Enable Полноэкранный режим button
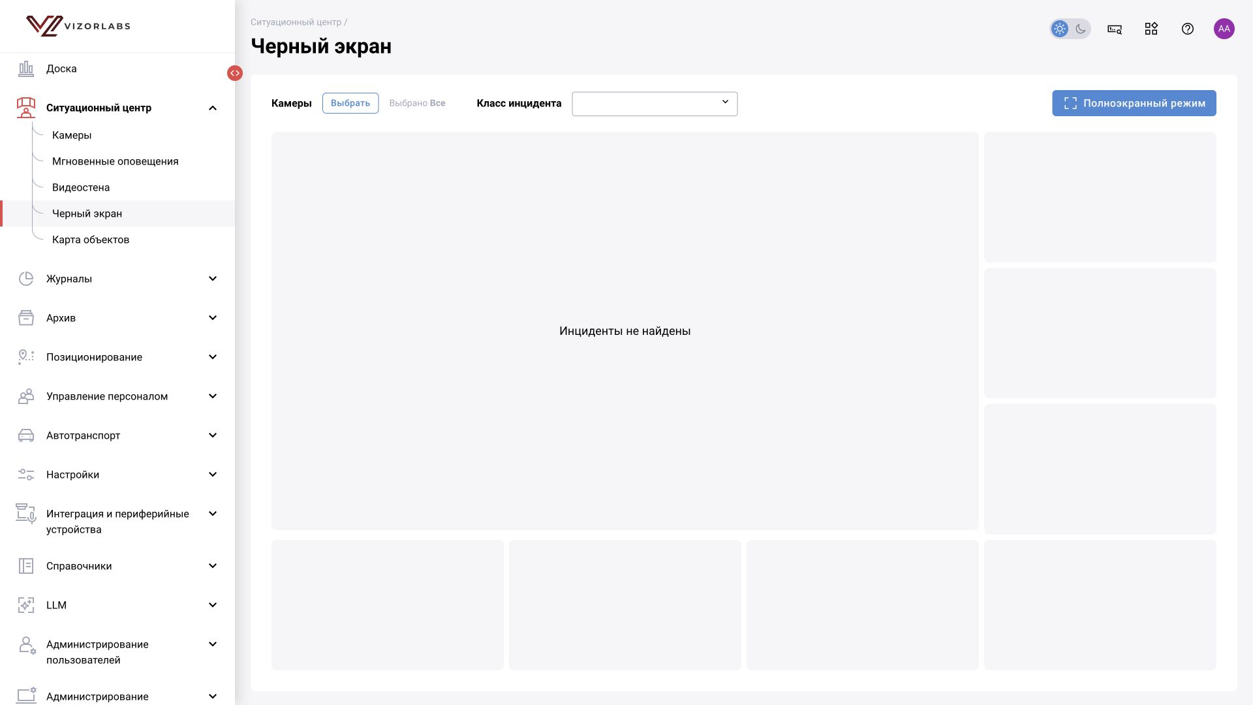The image size is (1253, 705). [1134, 103]
